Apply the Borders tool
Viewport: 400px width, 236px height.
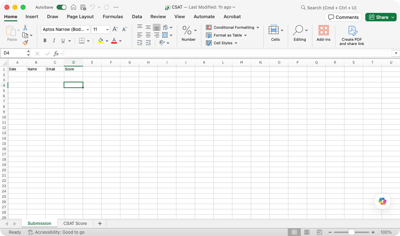click(82, 40)
